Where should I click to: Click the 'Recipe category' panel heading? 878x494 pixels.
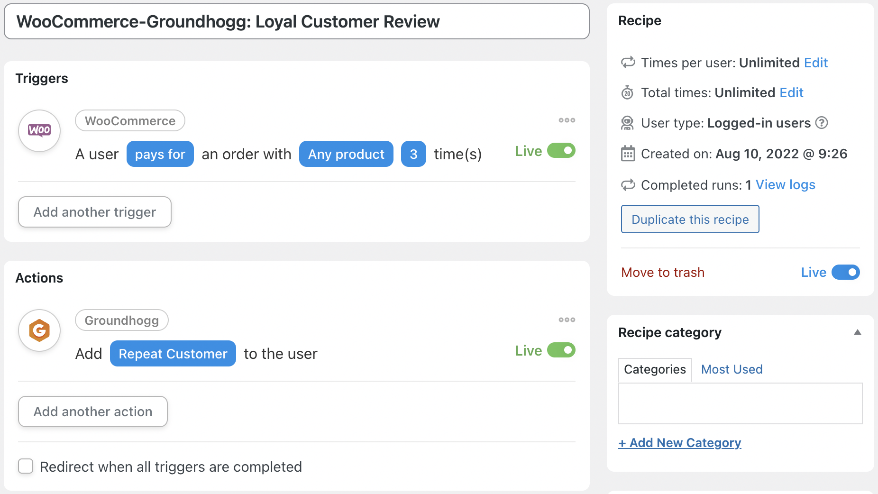[670, 332]
